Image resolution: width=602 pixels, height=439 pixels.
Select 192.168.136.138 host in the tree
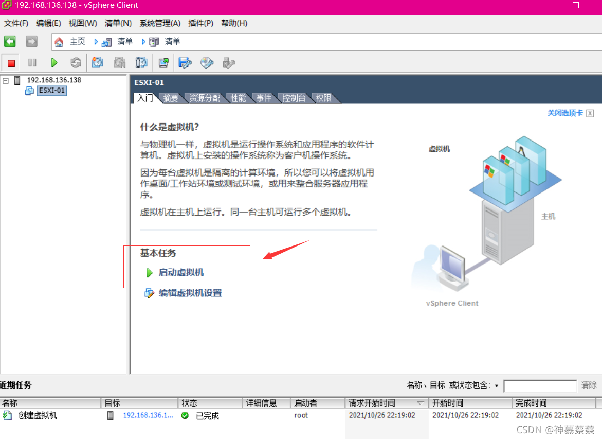pyautogui.click(x=54, y=80)
